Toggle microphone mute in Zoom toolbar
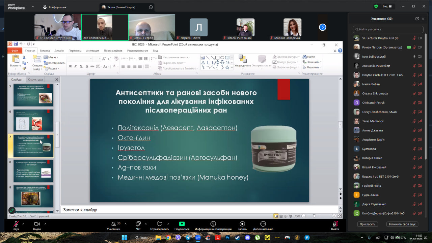 (x=16, y=224)
